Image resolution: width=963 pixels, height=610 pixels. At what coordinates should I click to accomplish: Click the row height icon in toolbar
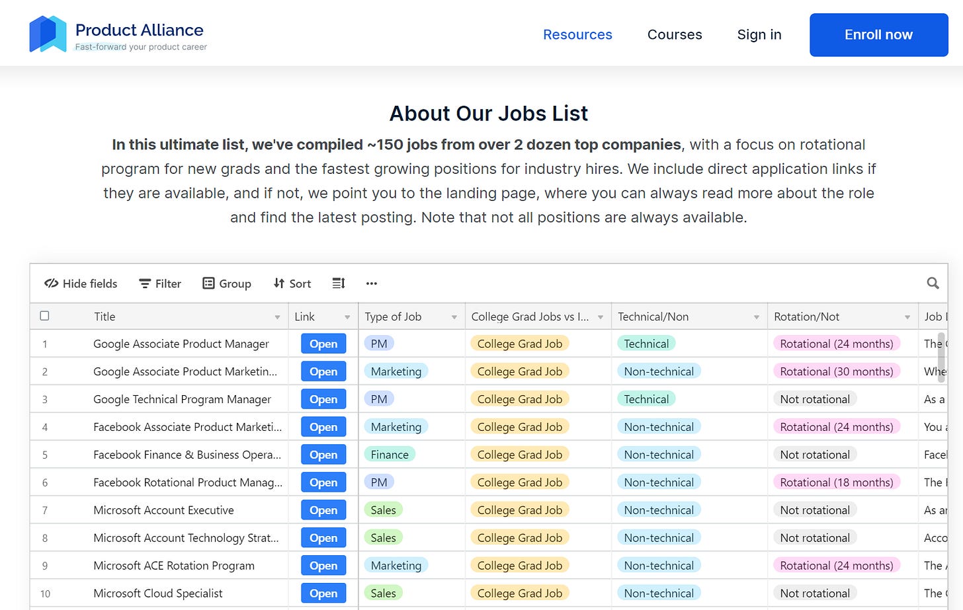339,284
